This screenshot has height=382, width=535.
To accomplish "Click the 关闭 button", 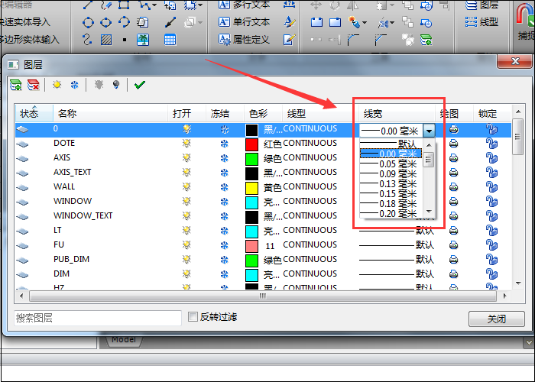I will [x=497, y=319].
